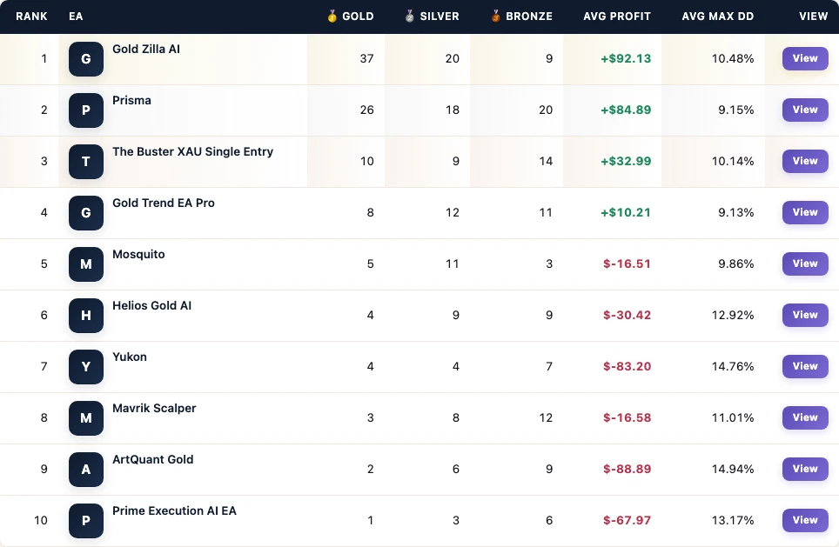Click the $-88.89 average profit value
This screenshot has height=547, width=839.
628,470
